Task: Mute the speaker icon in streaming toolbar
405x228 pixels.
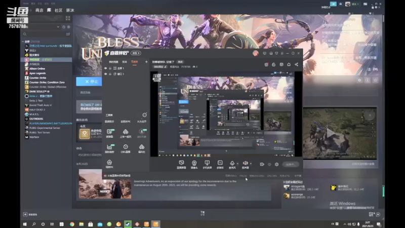Action: 245,163
